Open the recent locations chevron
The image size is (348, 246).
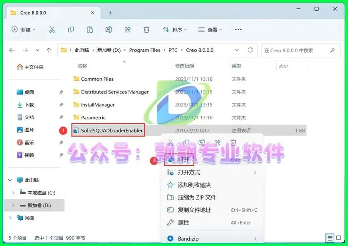point(38,50)
